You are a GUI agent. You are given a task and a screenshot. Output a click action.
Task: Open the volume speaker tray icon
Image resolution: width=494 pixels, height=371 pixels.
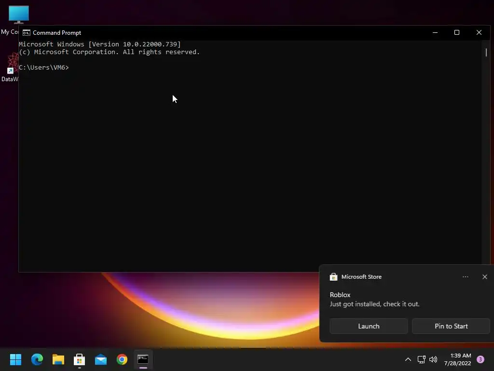434,359
